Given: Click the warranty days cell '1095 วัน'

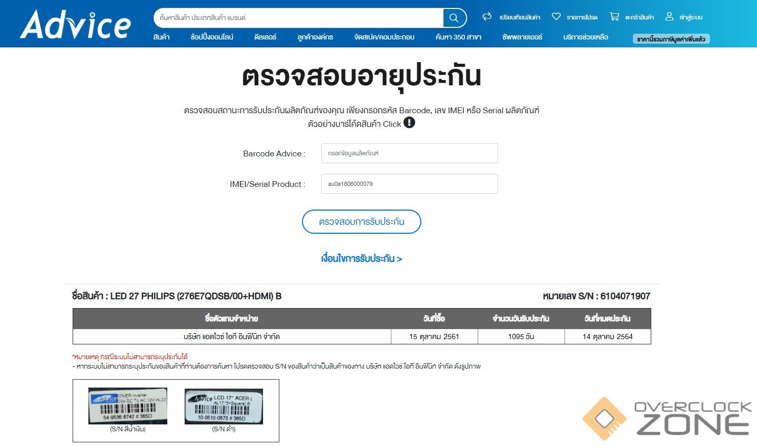Looking at the screenshot, I should [x=521, y=336].
